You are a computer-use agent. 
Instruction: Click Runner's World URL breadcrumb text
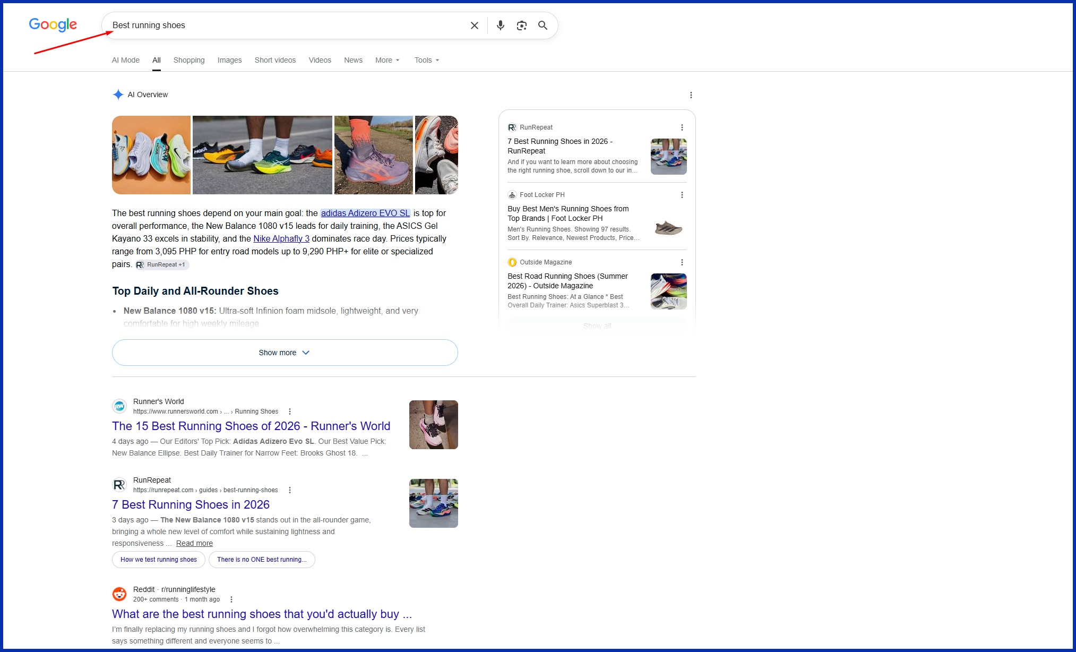click(x=205, y=411)
